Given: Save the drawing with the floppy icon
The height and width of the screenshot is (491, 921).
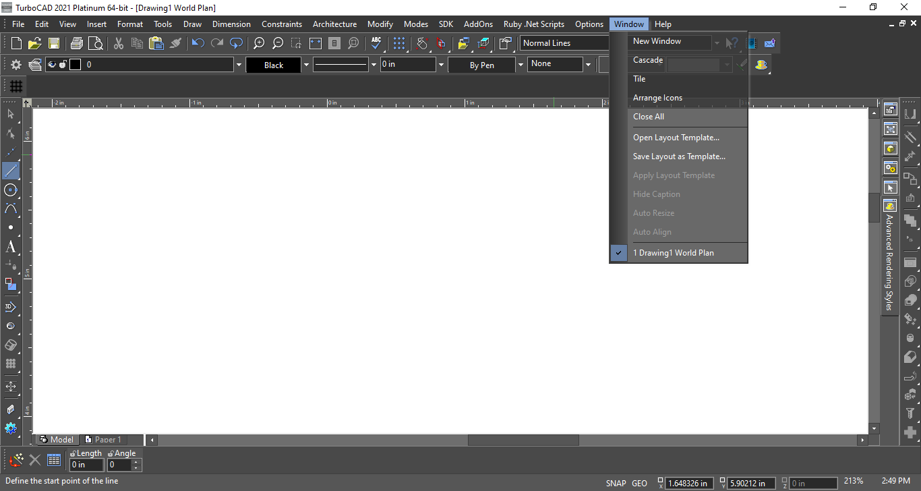Looking at the screenshot, I should point(53,43).
